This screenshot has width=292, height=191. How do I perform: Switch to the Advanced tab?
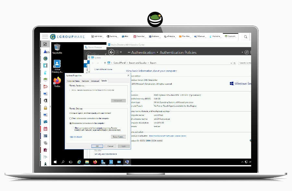(x=95, y=81)
